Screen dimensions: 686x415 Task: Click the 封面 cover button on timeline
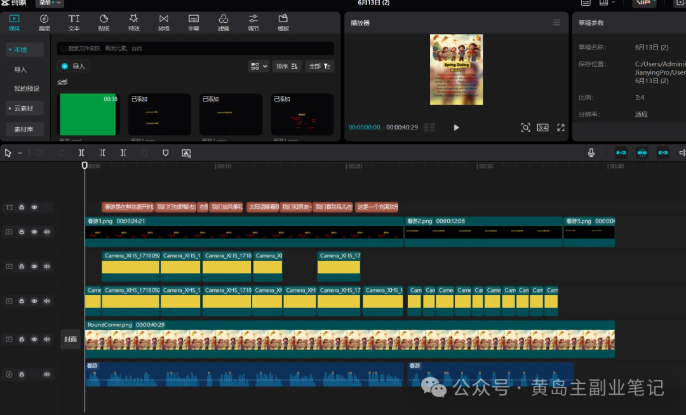pos(71,339)
